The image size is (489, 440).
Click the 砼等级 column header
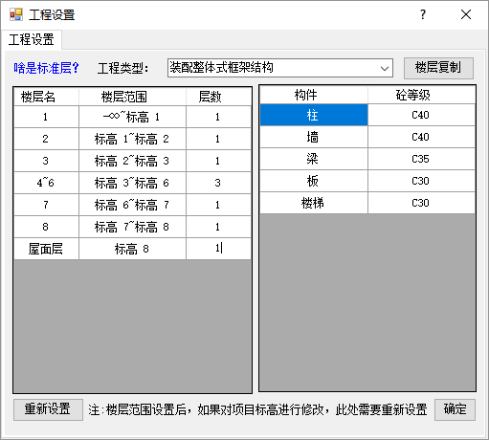click(421, 95)
